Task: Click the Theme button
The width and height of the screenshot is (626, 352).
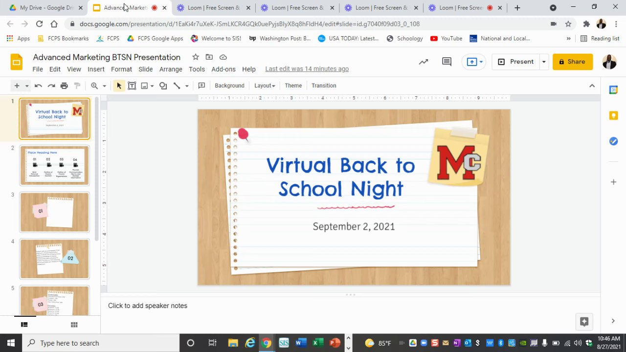Action: pyautogui.click(x=293, y=86)
